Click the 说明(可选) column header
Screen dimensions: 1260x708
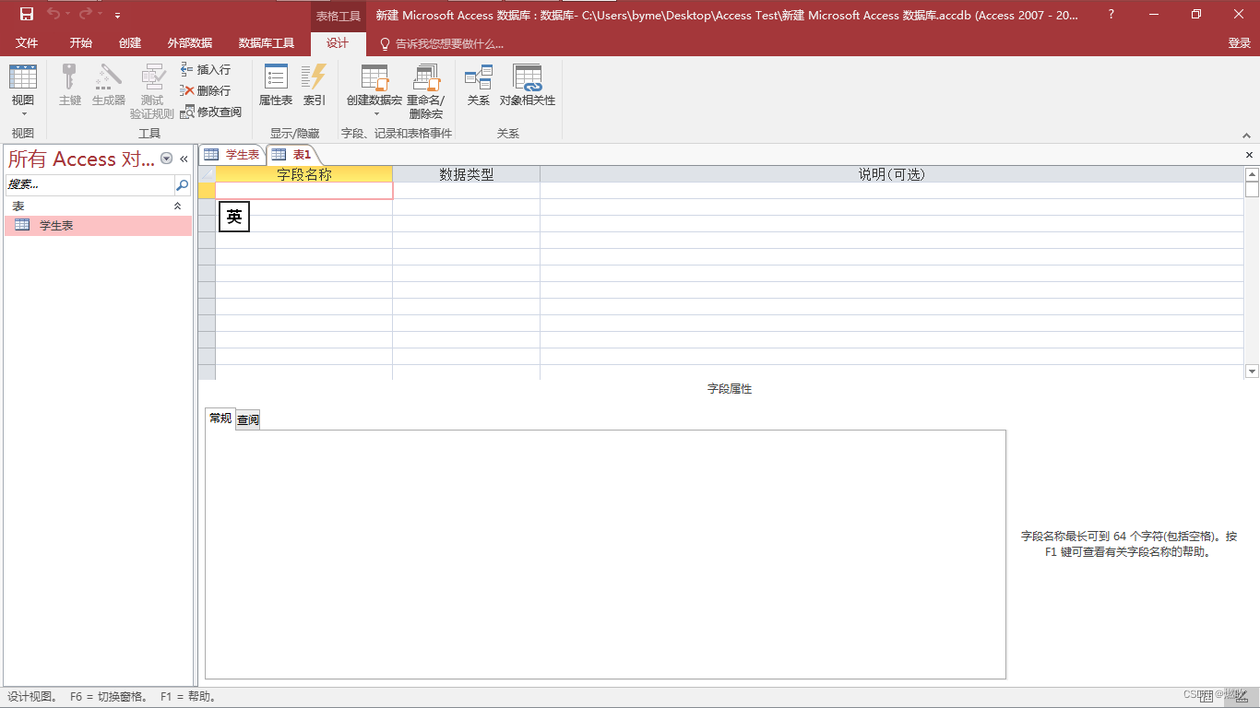pyautogui.click(x=891, y=174)
